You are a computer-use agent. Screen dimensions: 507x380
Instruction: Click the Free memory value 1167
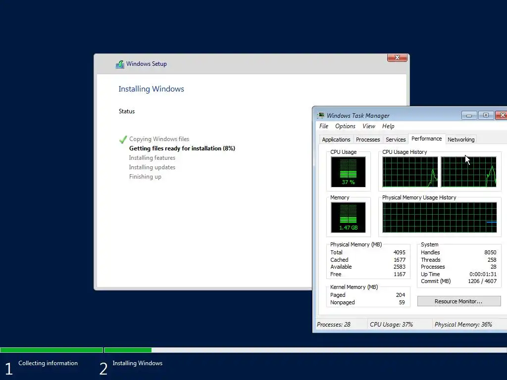click(400, 274)
